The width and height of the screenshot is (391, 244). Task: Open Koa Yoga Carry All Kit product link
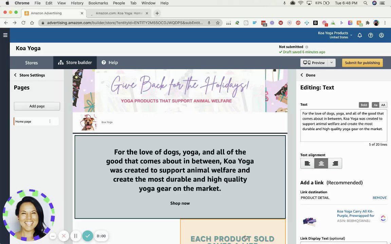coord(356,213)
